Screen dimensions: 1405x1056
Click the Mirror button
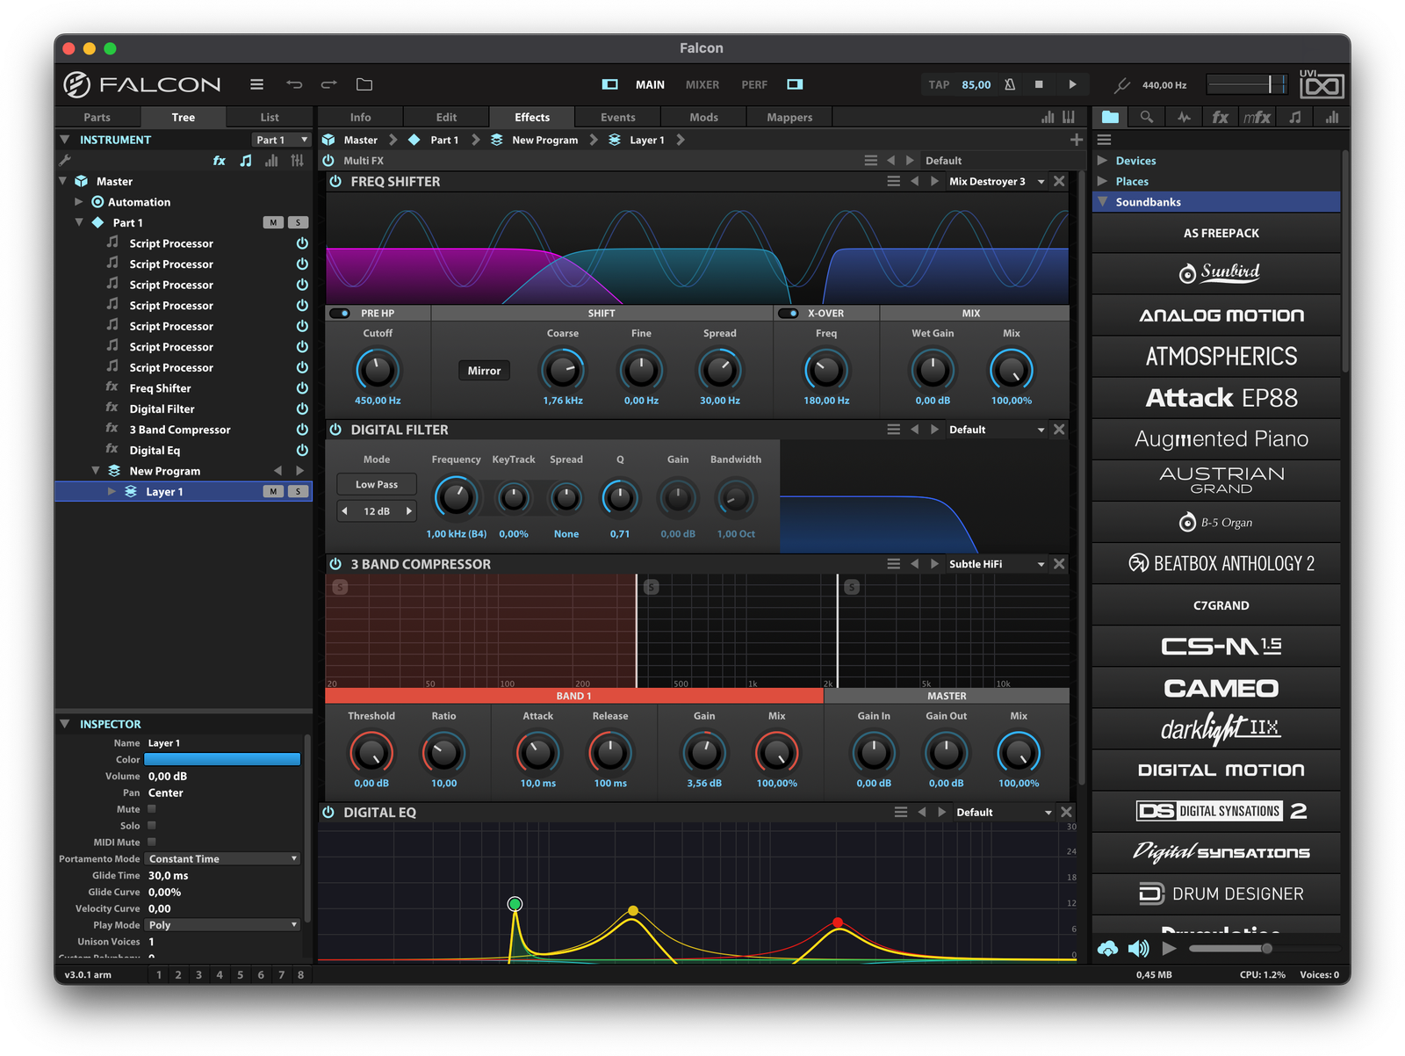pos(484,371)
